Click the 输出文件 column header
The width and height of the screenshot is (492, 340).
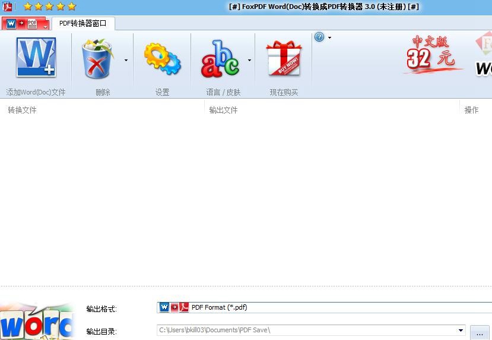click(223, 110)
